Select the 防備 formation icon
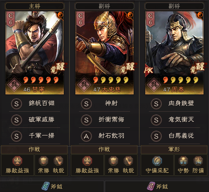 point(198,161)
